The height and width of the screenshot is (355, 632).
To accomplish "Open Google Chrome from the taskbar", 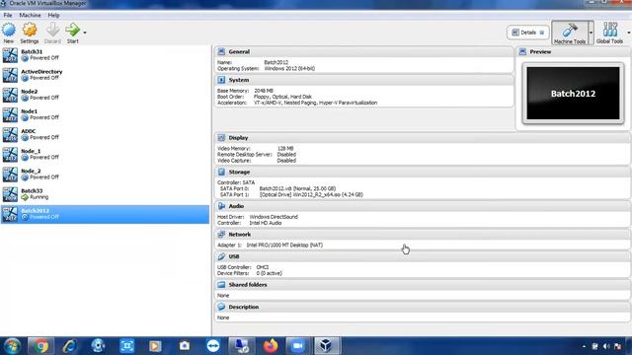I will pos(40,346).
